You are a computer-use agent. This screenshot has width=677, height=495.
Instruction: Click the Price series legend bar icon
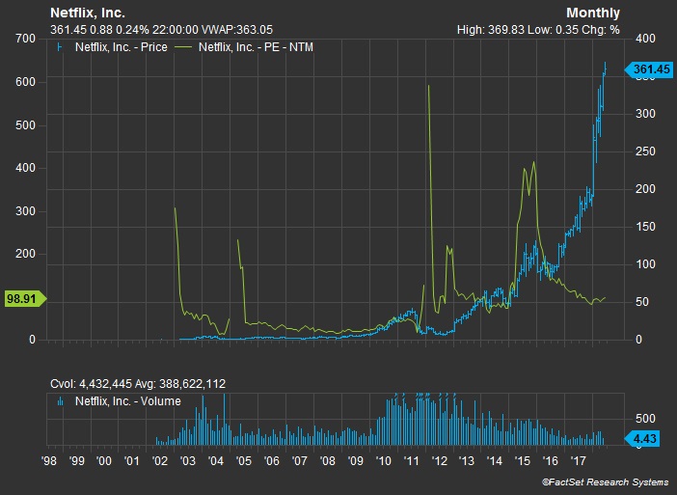(60, 47)
